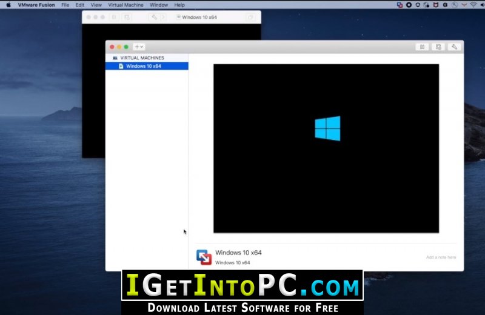This screenshot has width=485, height=315.
Task: Click the arrow next to wrench in background window
Action: point(163,18)
